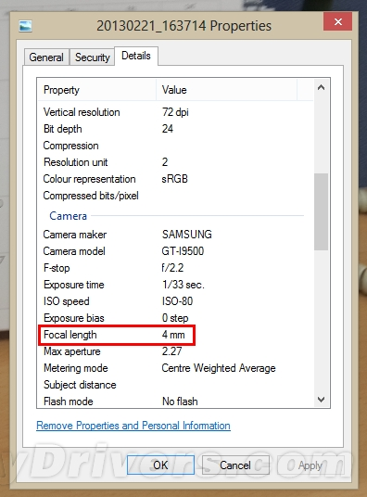Screen dimensions: 367x497
Task: Click the Resolution unit value 2
Action: point(165,162)
